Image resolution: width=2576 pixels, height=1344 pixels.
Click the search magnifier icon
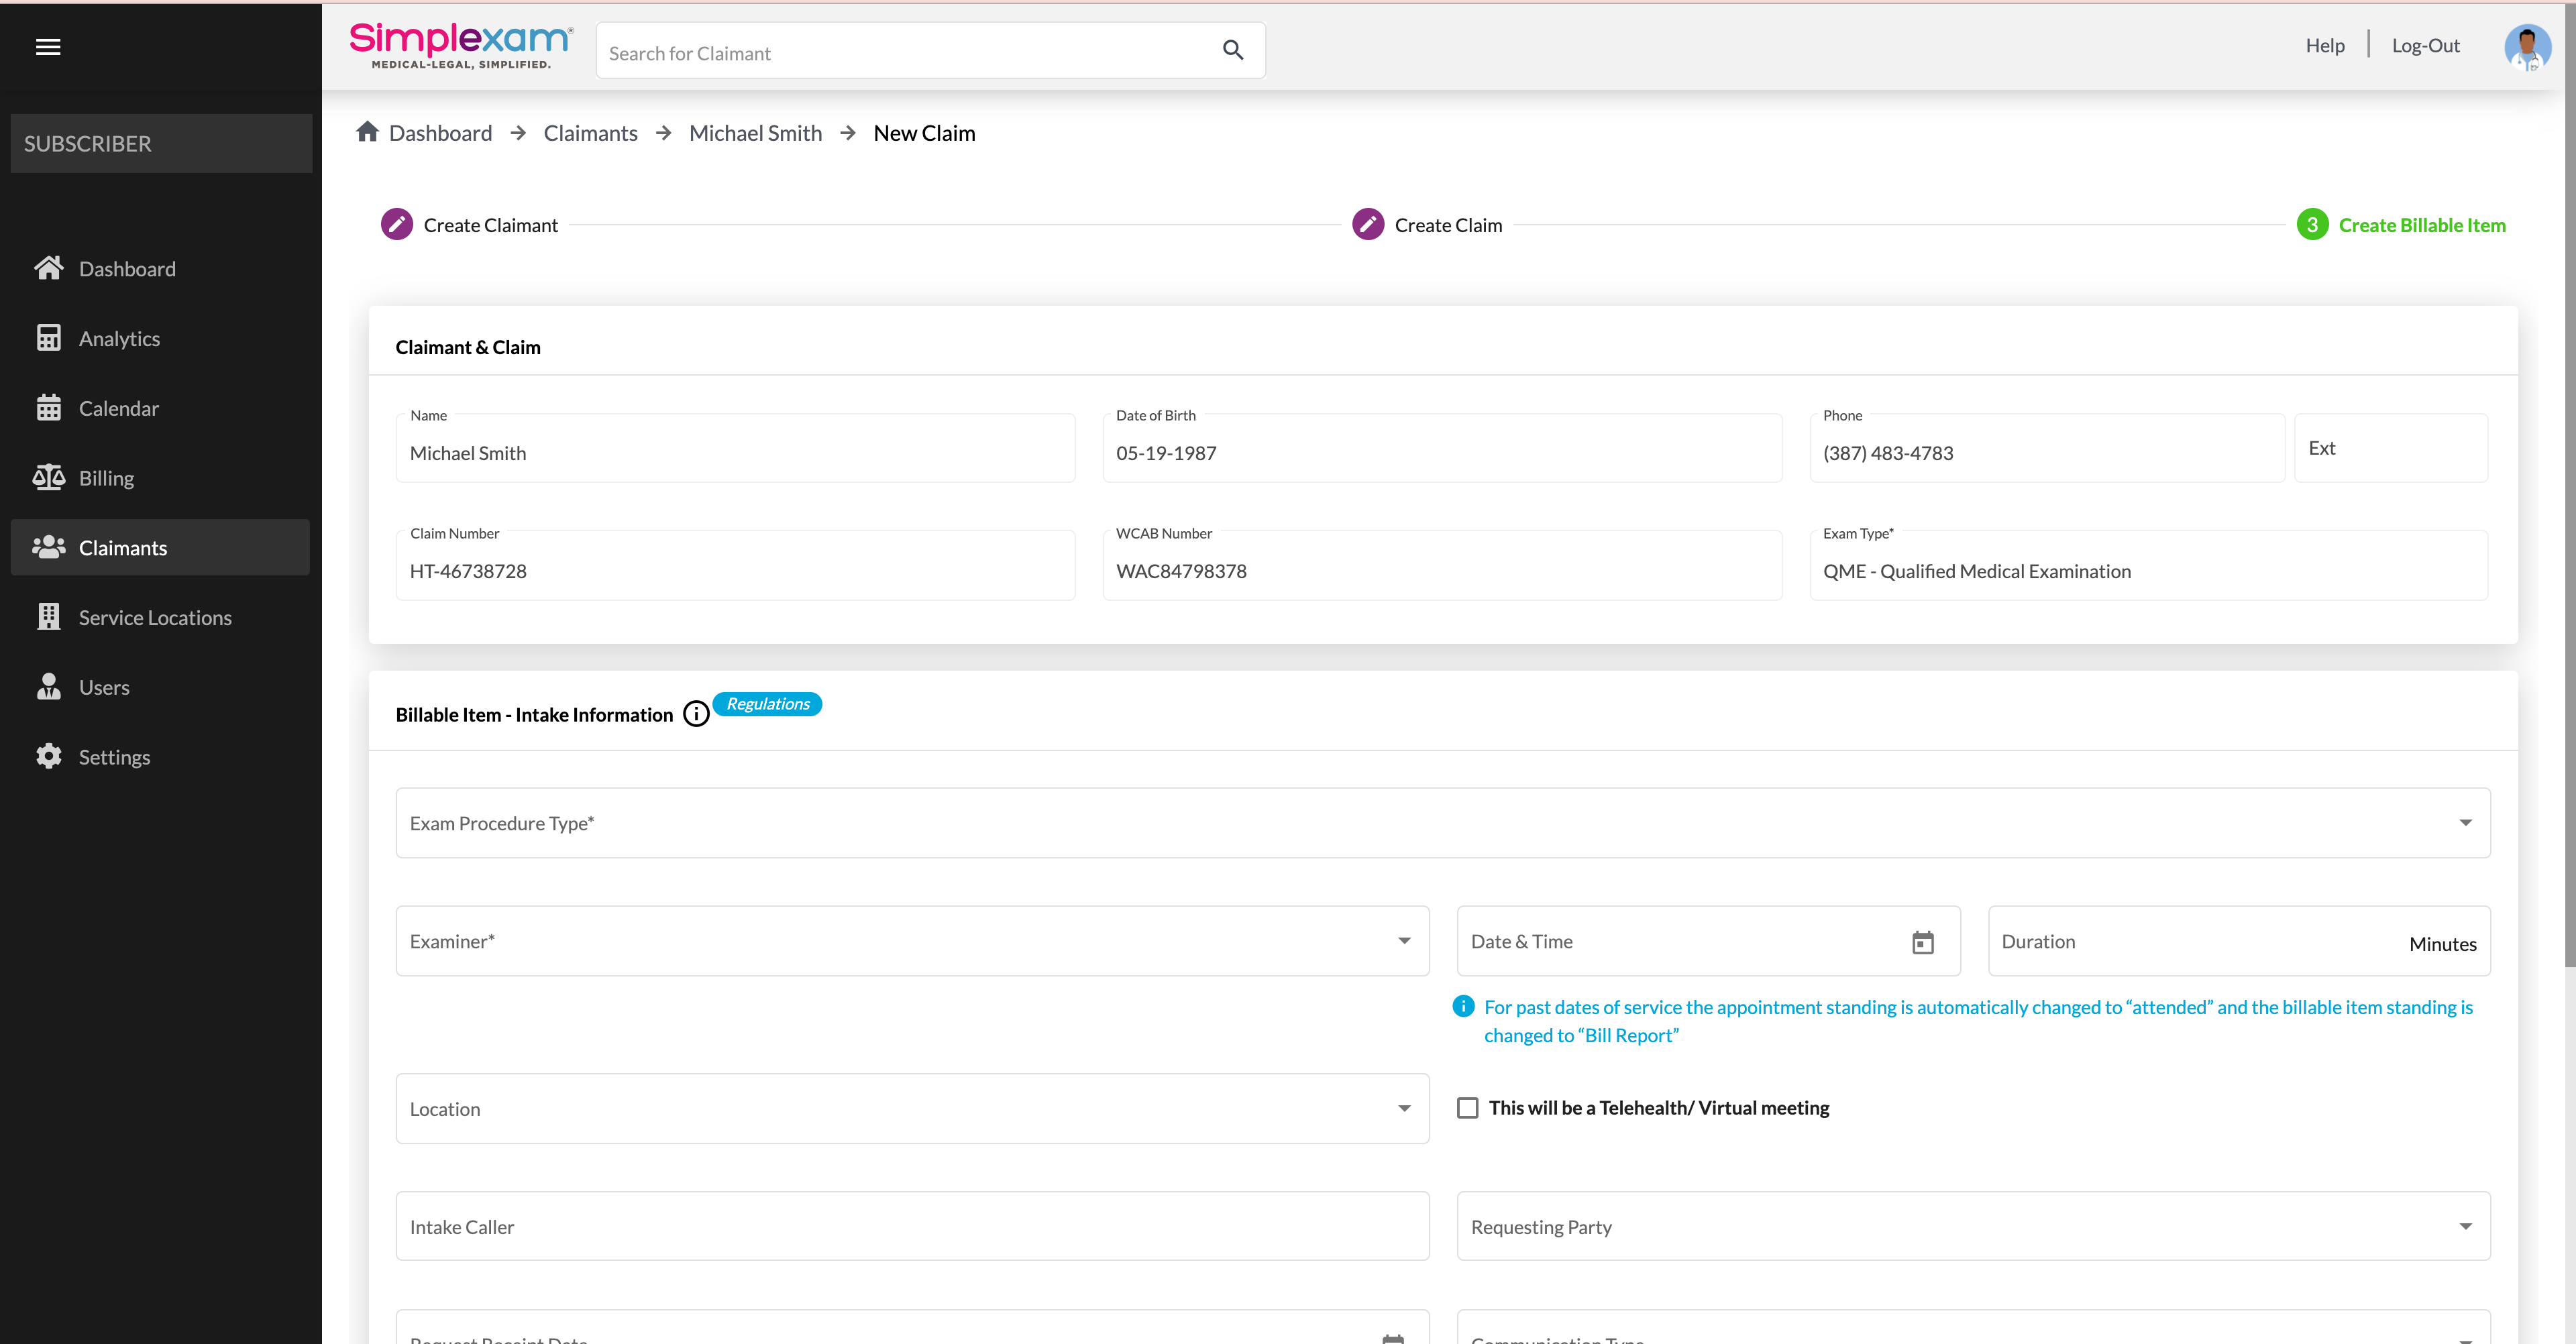(1232, 50)
